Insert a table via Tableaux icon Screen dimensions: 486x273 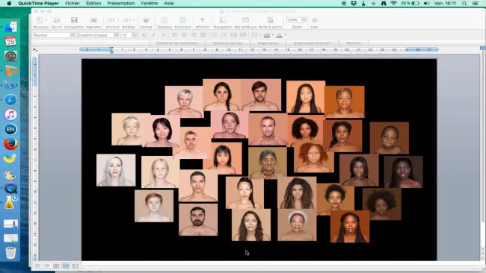click(x=164, y=20)
